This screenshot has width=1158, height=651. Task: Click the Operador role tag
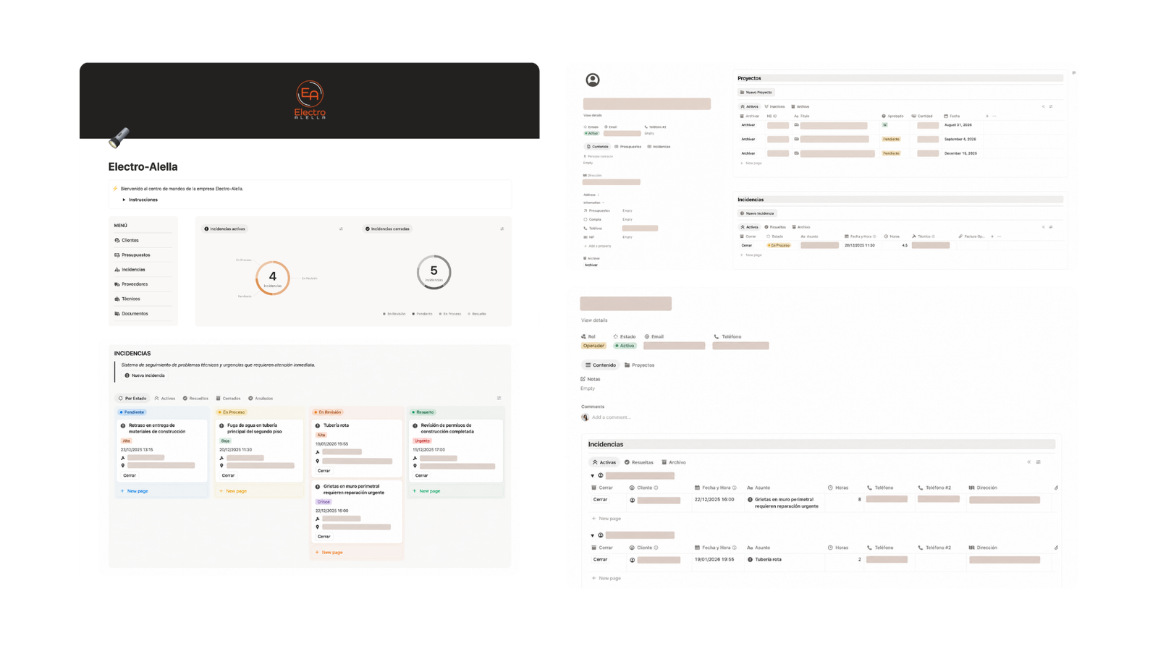593,346
